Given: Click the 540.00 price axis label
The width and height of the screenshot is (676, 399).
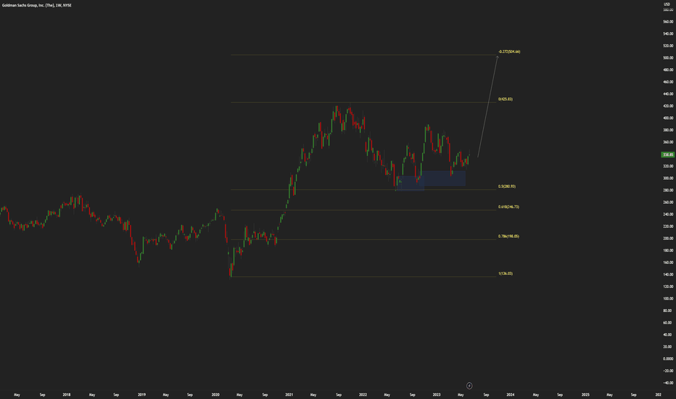Looking at the screenshot, I should [668, 33].
